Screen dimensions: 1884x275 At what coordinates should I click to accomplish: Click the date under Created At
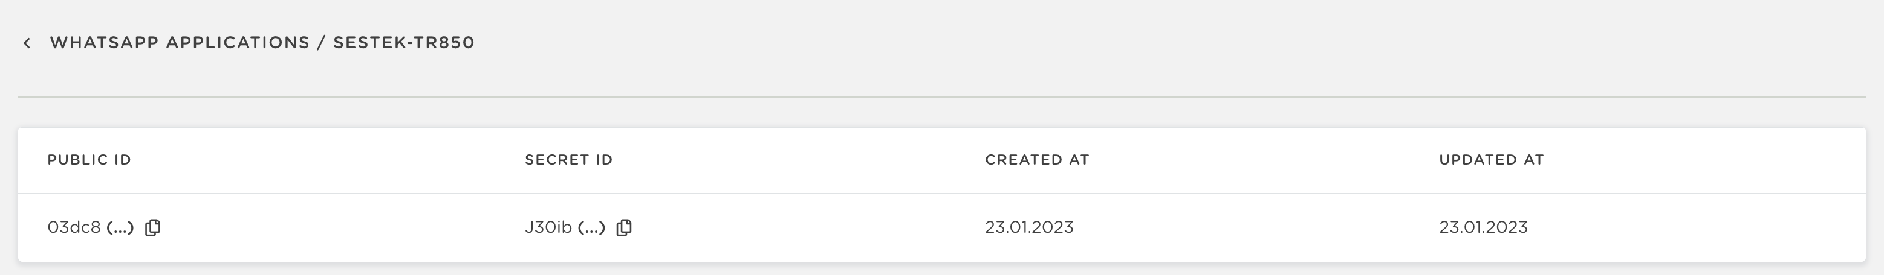(1028, 227)
